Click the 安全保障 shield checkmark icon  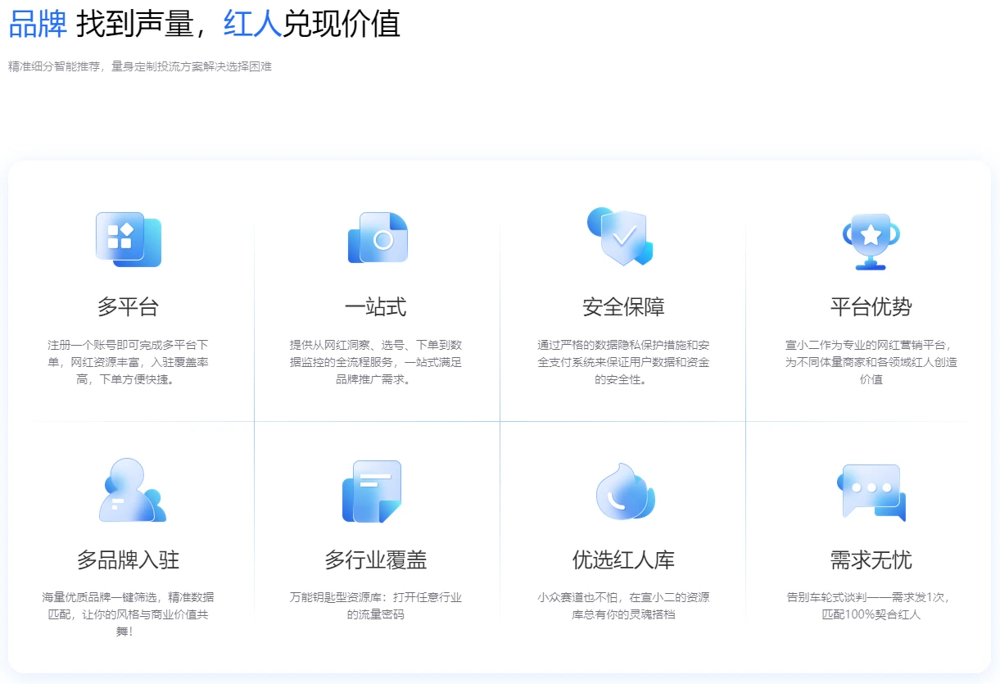point(622,238)
